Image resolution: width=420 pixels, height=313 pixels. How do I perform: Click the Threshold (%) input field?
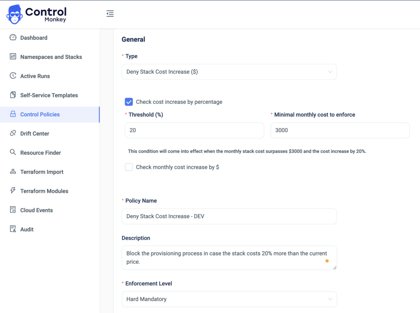(x=194, y=130)
